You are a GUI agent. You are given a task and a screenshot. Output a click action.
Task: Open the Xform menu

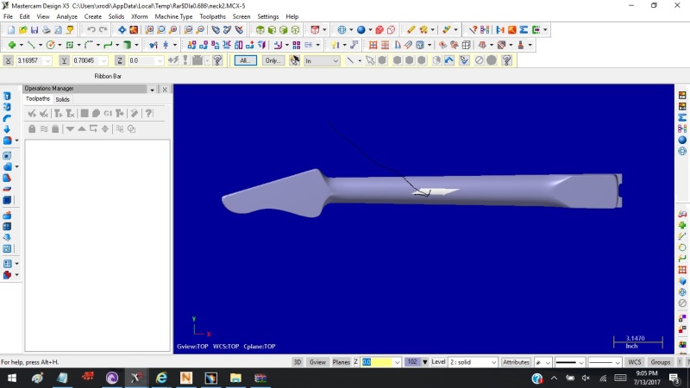pos(140,16)
